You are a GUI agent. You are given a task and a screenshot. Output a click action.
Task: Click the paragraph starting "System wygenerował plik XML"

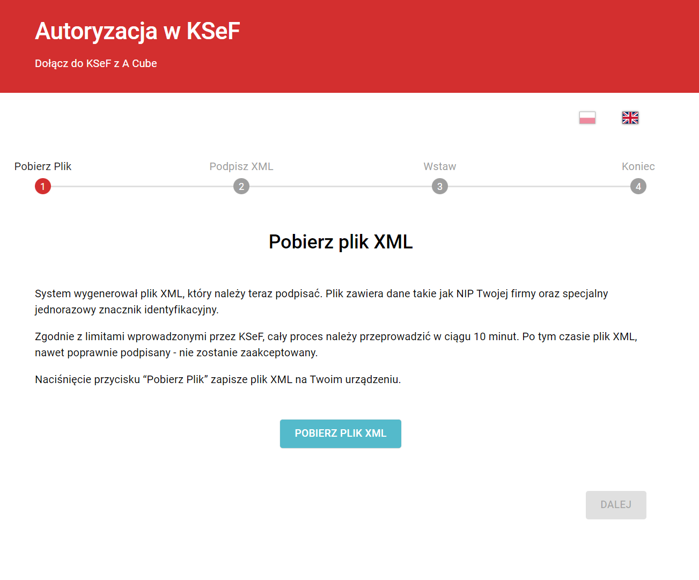point(321,301)
